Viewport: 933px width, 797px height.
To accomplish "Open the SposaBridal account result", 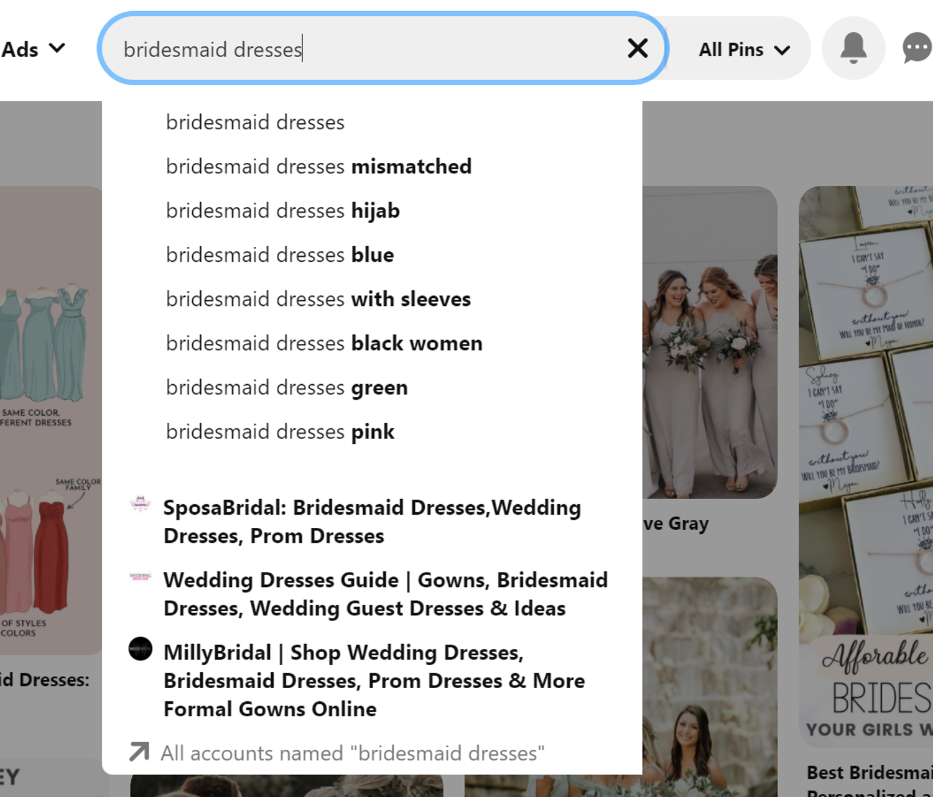I will pos(372,522).
